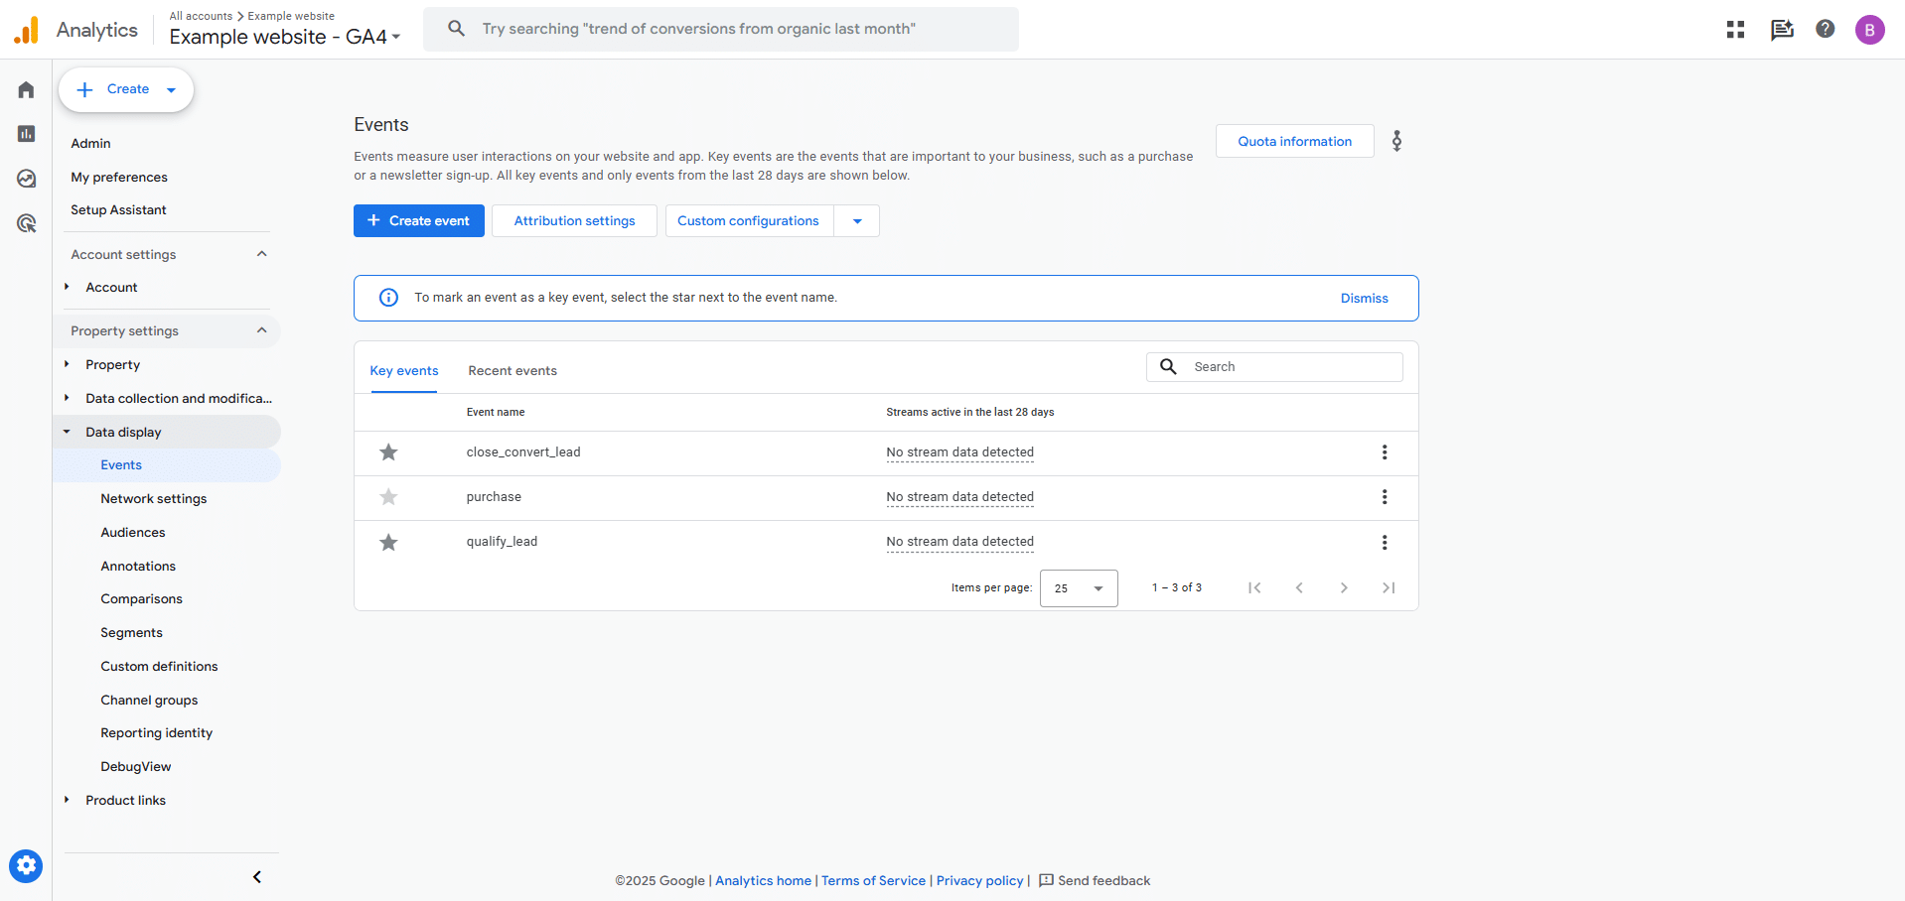
Task: Select the Reports icon in sidebar
Action: [26, 133]
